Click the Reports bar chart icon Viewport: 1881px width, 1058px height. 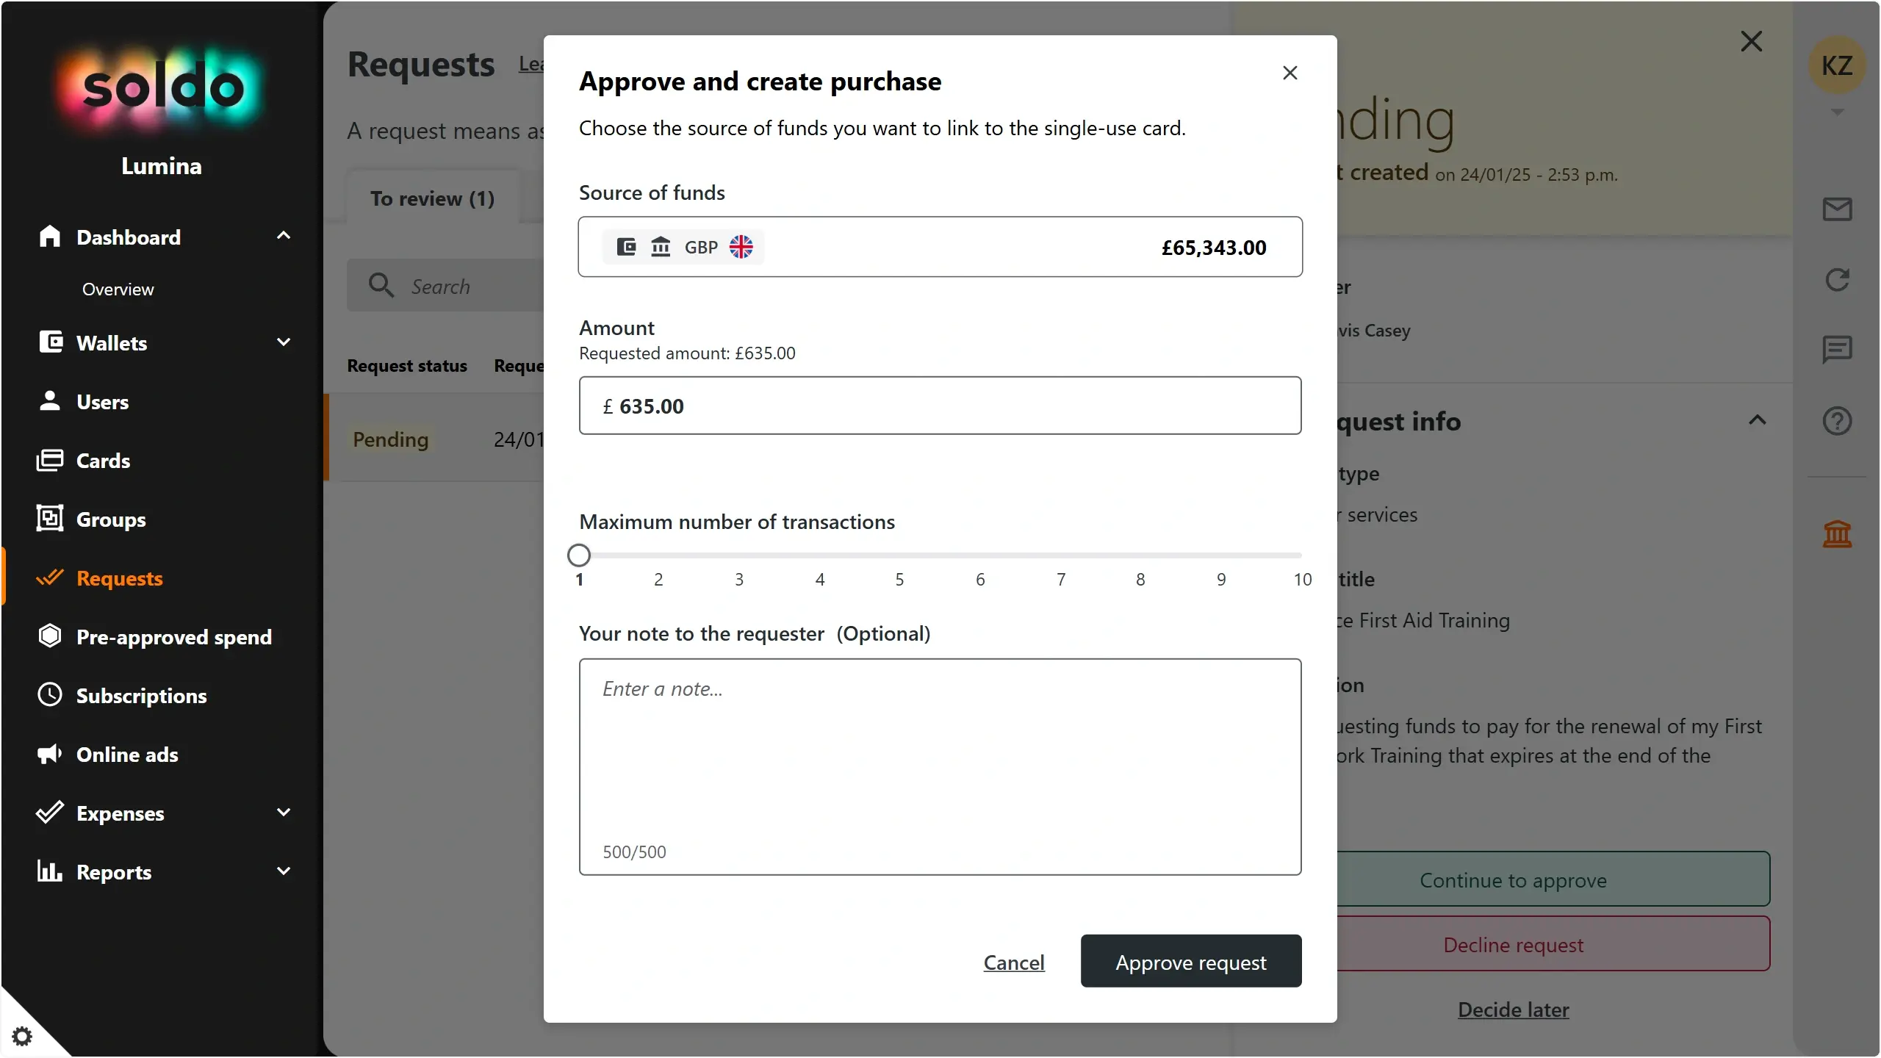pyautogui.click(x=50, y=871)
